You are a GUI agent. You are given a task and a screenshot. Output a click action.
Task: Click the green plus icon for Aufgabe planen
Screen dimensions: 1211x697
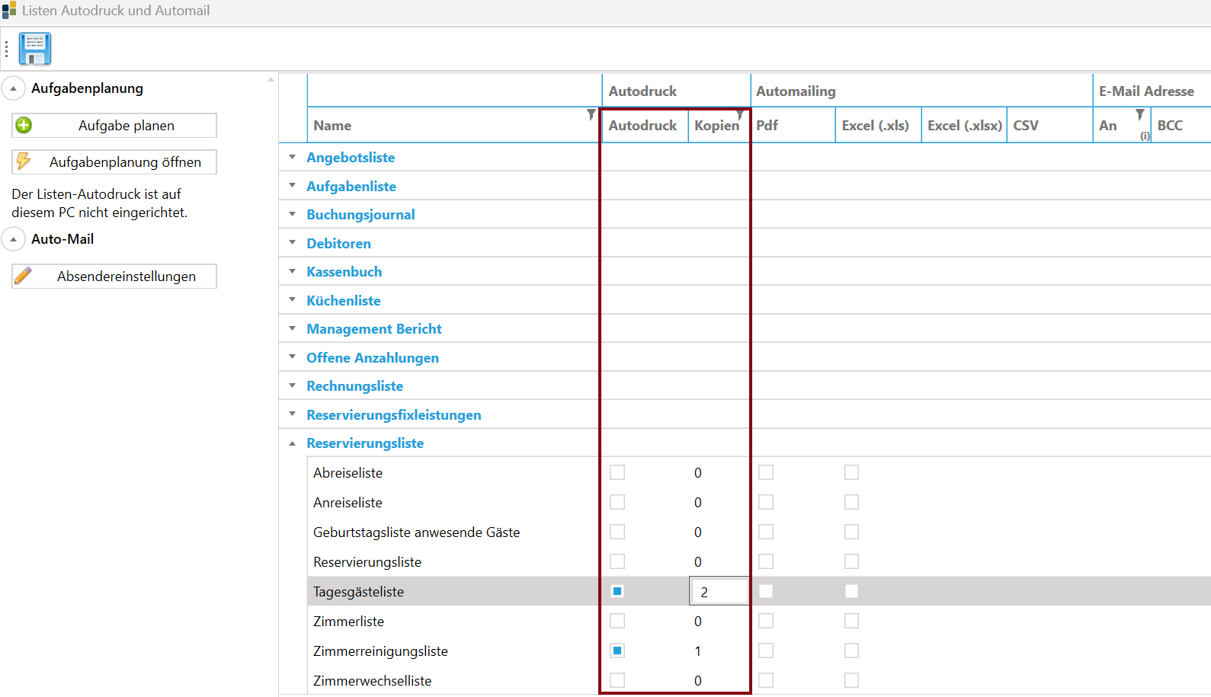(x=24, y=125)
